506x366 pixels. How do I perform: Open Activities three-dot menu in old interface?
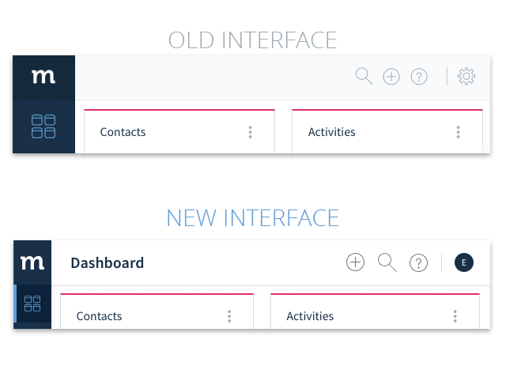pyautogui.click(x=459, y=132)
